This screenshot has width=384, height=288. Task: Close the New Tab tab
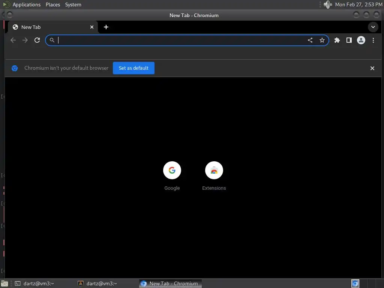coord(92,27)
